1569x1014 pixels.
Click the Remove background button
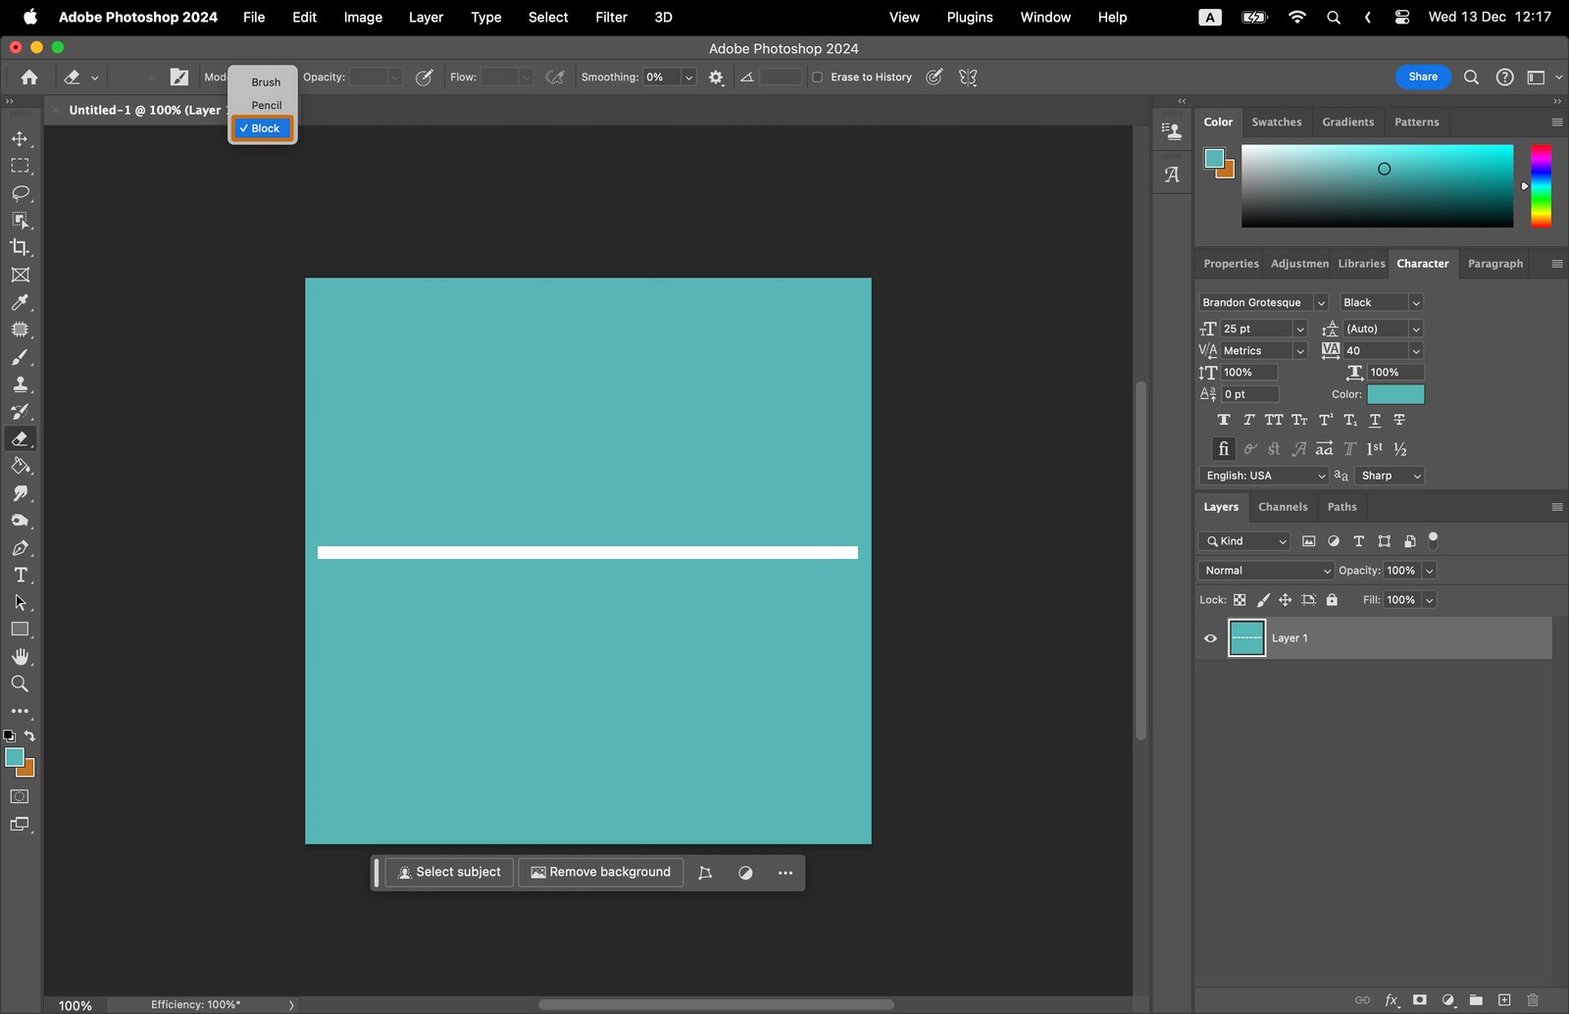(600, 872)
